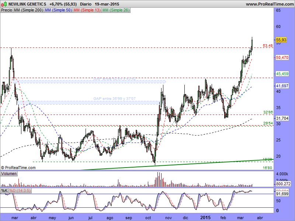Click the 31,704 moving average value tag
Screen dimensions: 295x221
coord(282,118)
